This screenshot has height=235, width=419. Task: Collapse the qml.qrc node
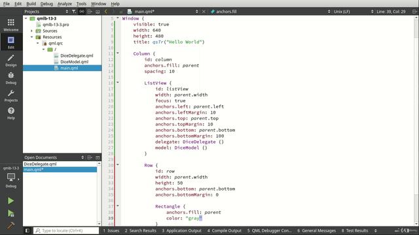coord(38,43)
